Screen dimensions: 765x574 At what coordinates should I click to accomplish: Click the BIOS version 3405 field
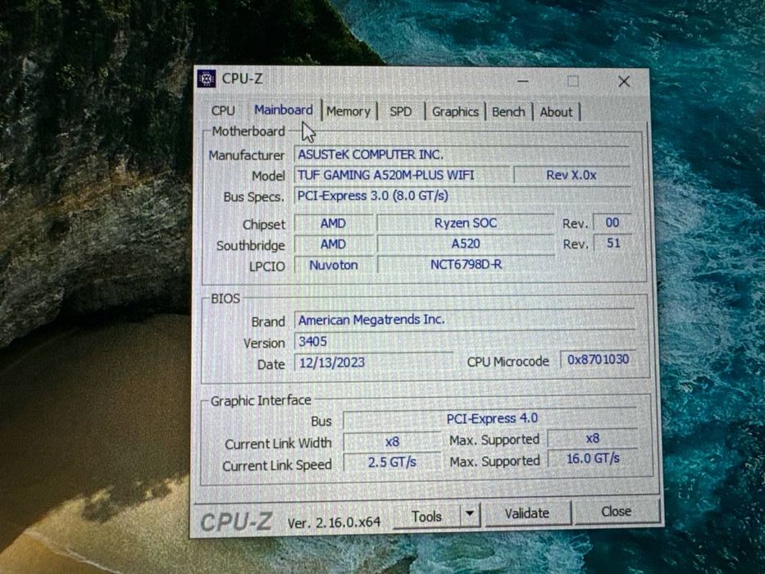(x=465, y=340)
